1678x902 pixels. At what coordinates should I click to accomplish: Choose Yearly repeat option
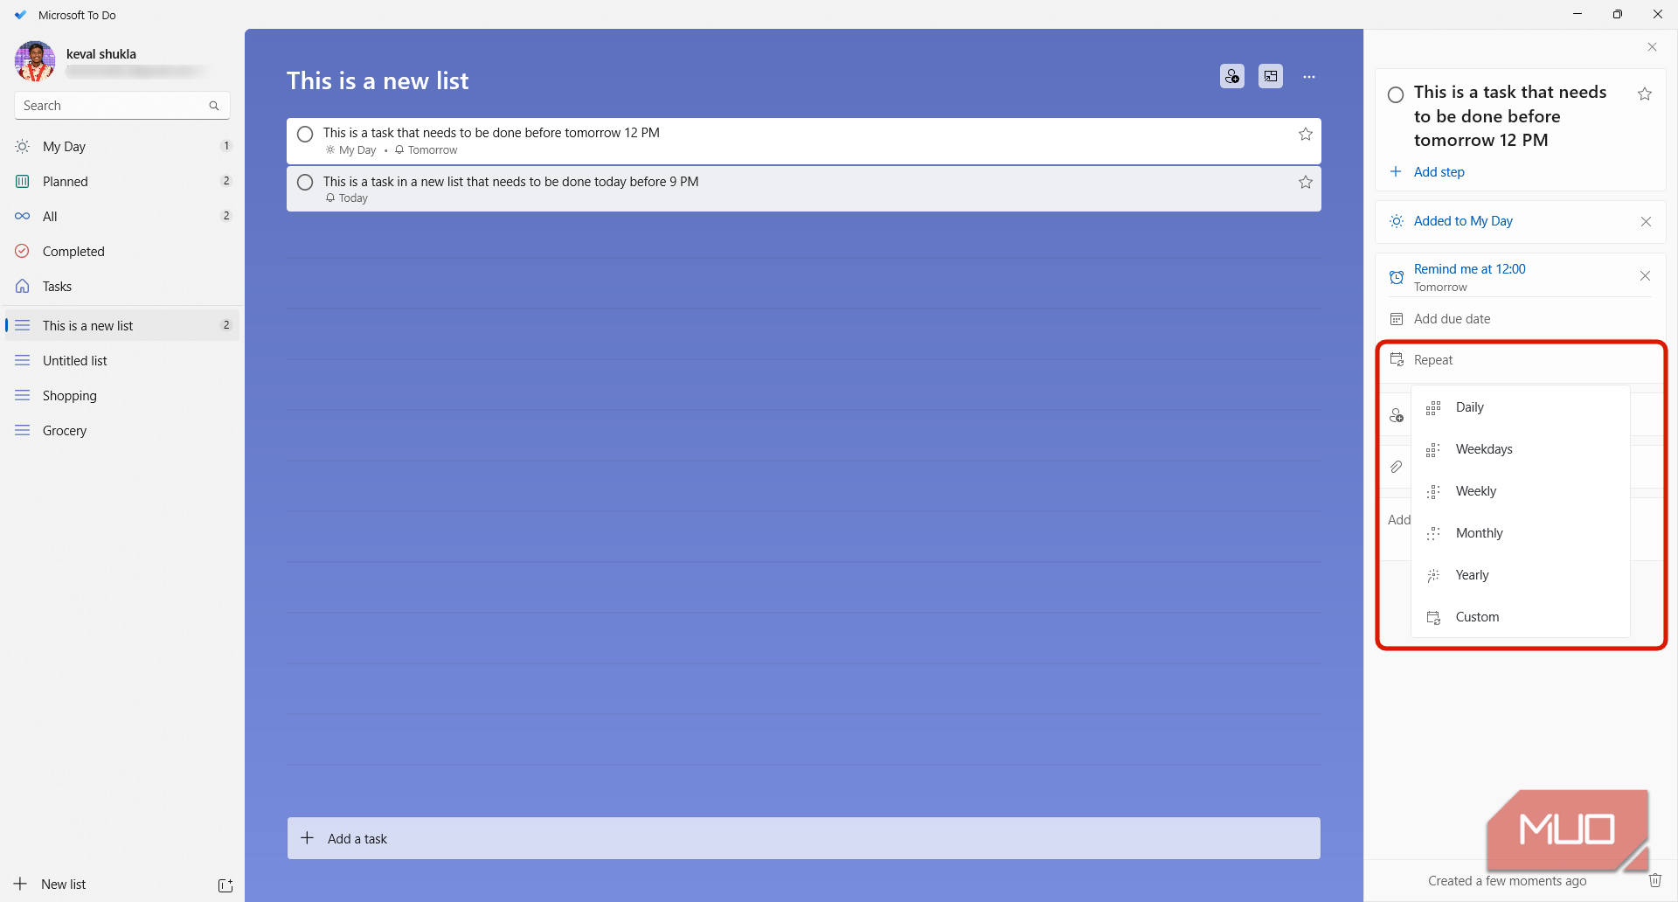click(1521, 575)
